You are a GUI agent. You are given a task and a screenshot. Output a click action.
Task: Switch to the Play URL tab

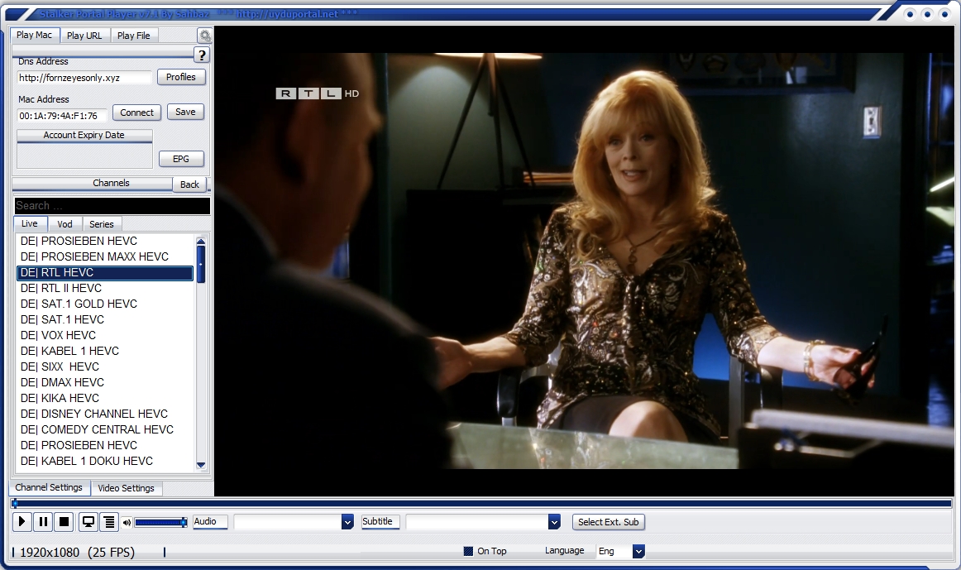point(84,36)
